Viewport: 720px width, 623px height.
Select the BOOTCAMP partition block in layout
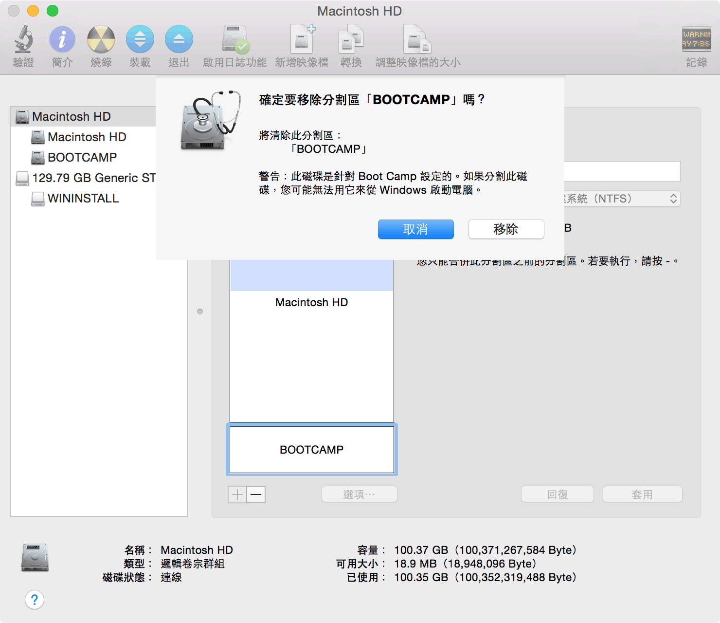312,450
